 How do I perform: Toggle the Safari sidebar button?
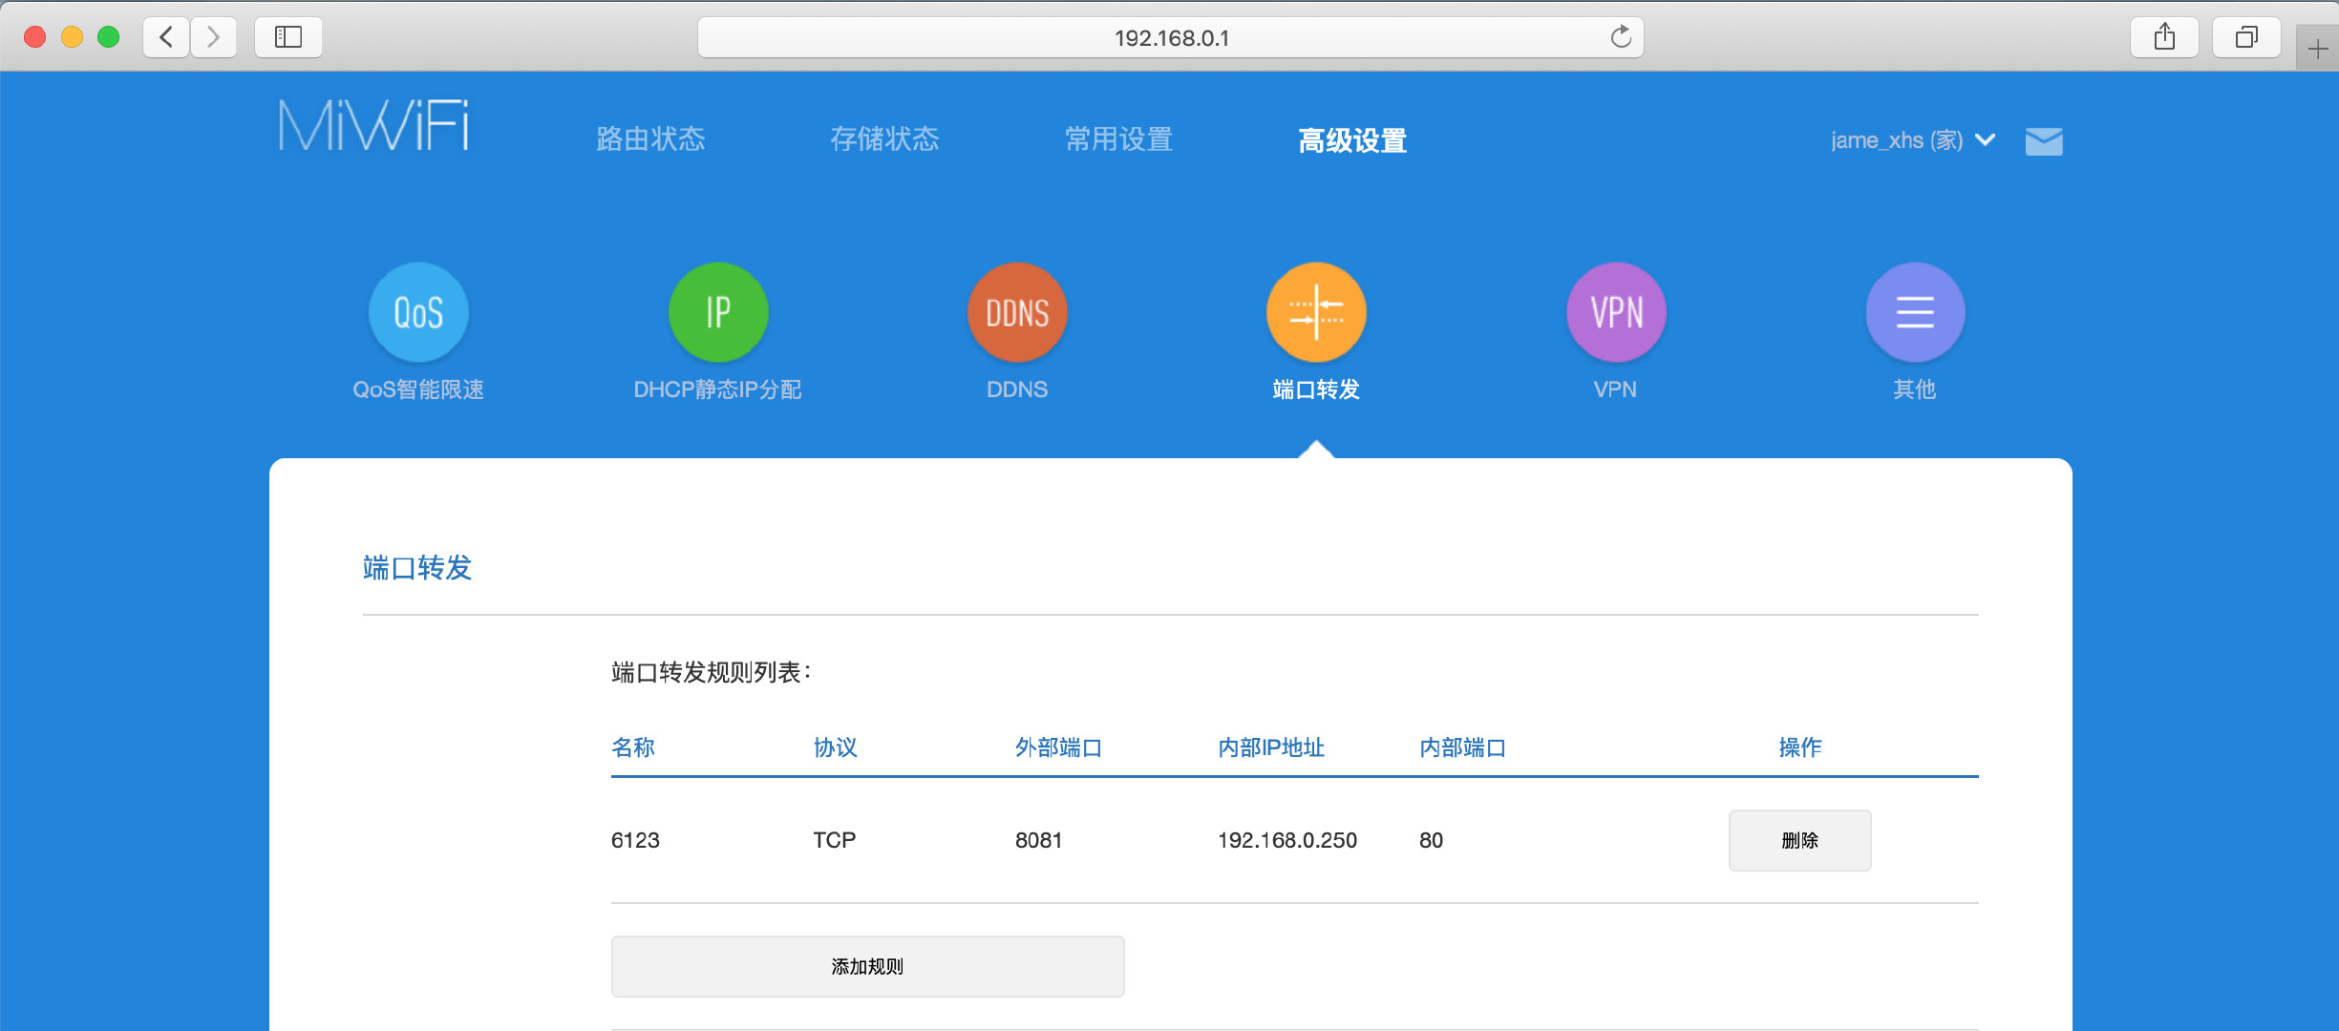[288, 37]
